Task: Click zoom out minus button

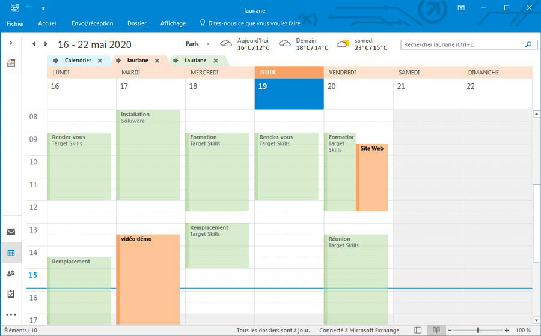Action: (x=450, y=331)
